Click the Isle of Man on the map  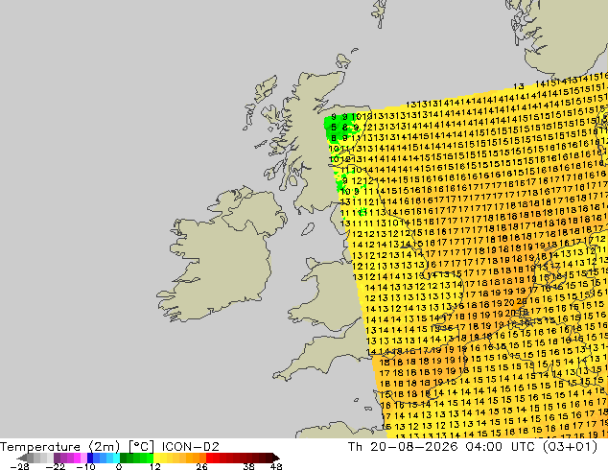click(x=308, y=229)
